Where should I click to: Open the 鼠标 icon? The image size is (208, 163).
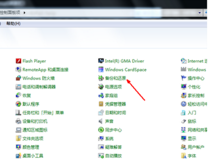click(x=184, y=121)
